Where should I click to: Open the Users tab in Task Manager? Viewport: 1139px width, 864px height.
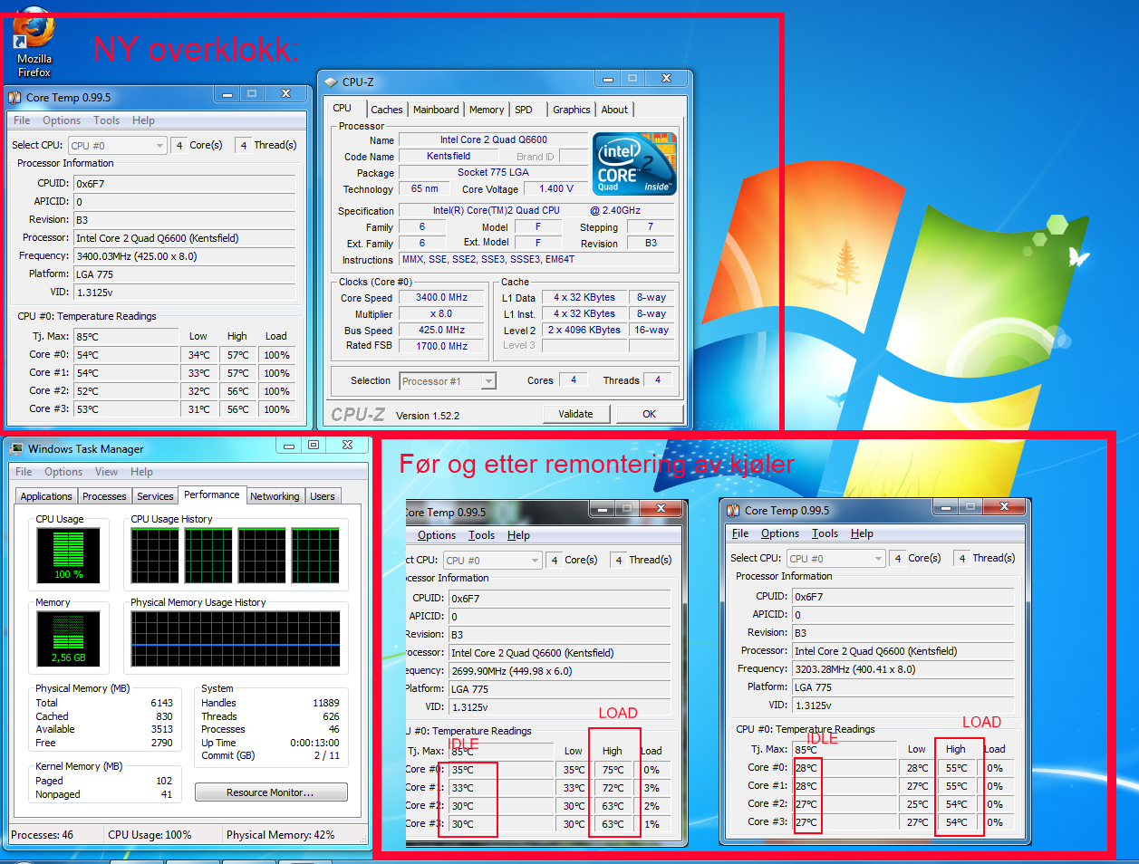(x=323, y=496)
